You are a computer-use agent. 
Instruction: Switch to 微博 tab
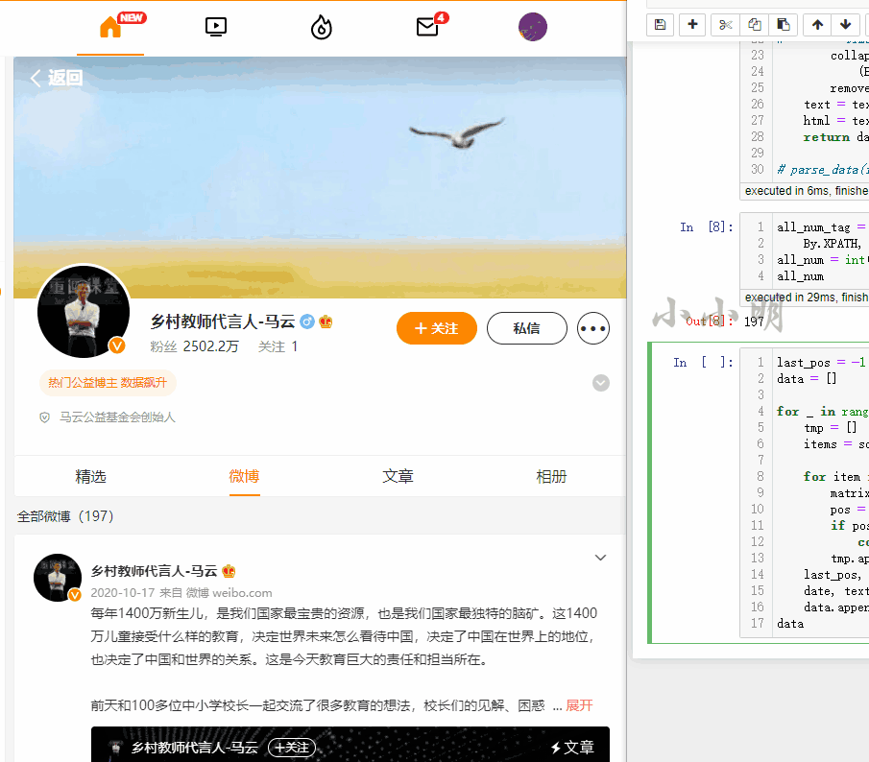(245, 476)
